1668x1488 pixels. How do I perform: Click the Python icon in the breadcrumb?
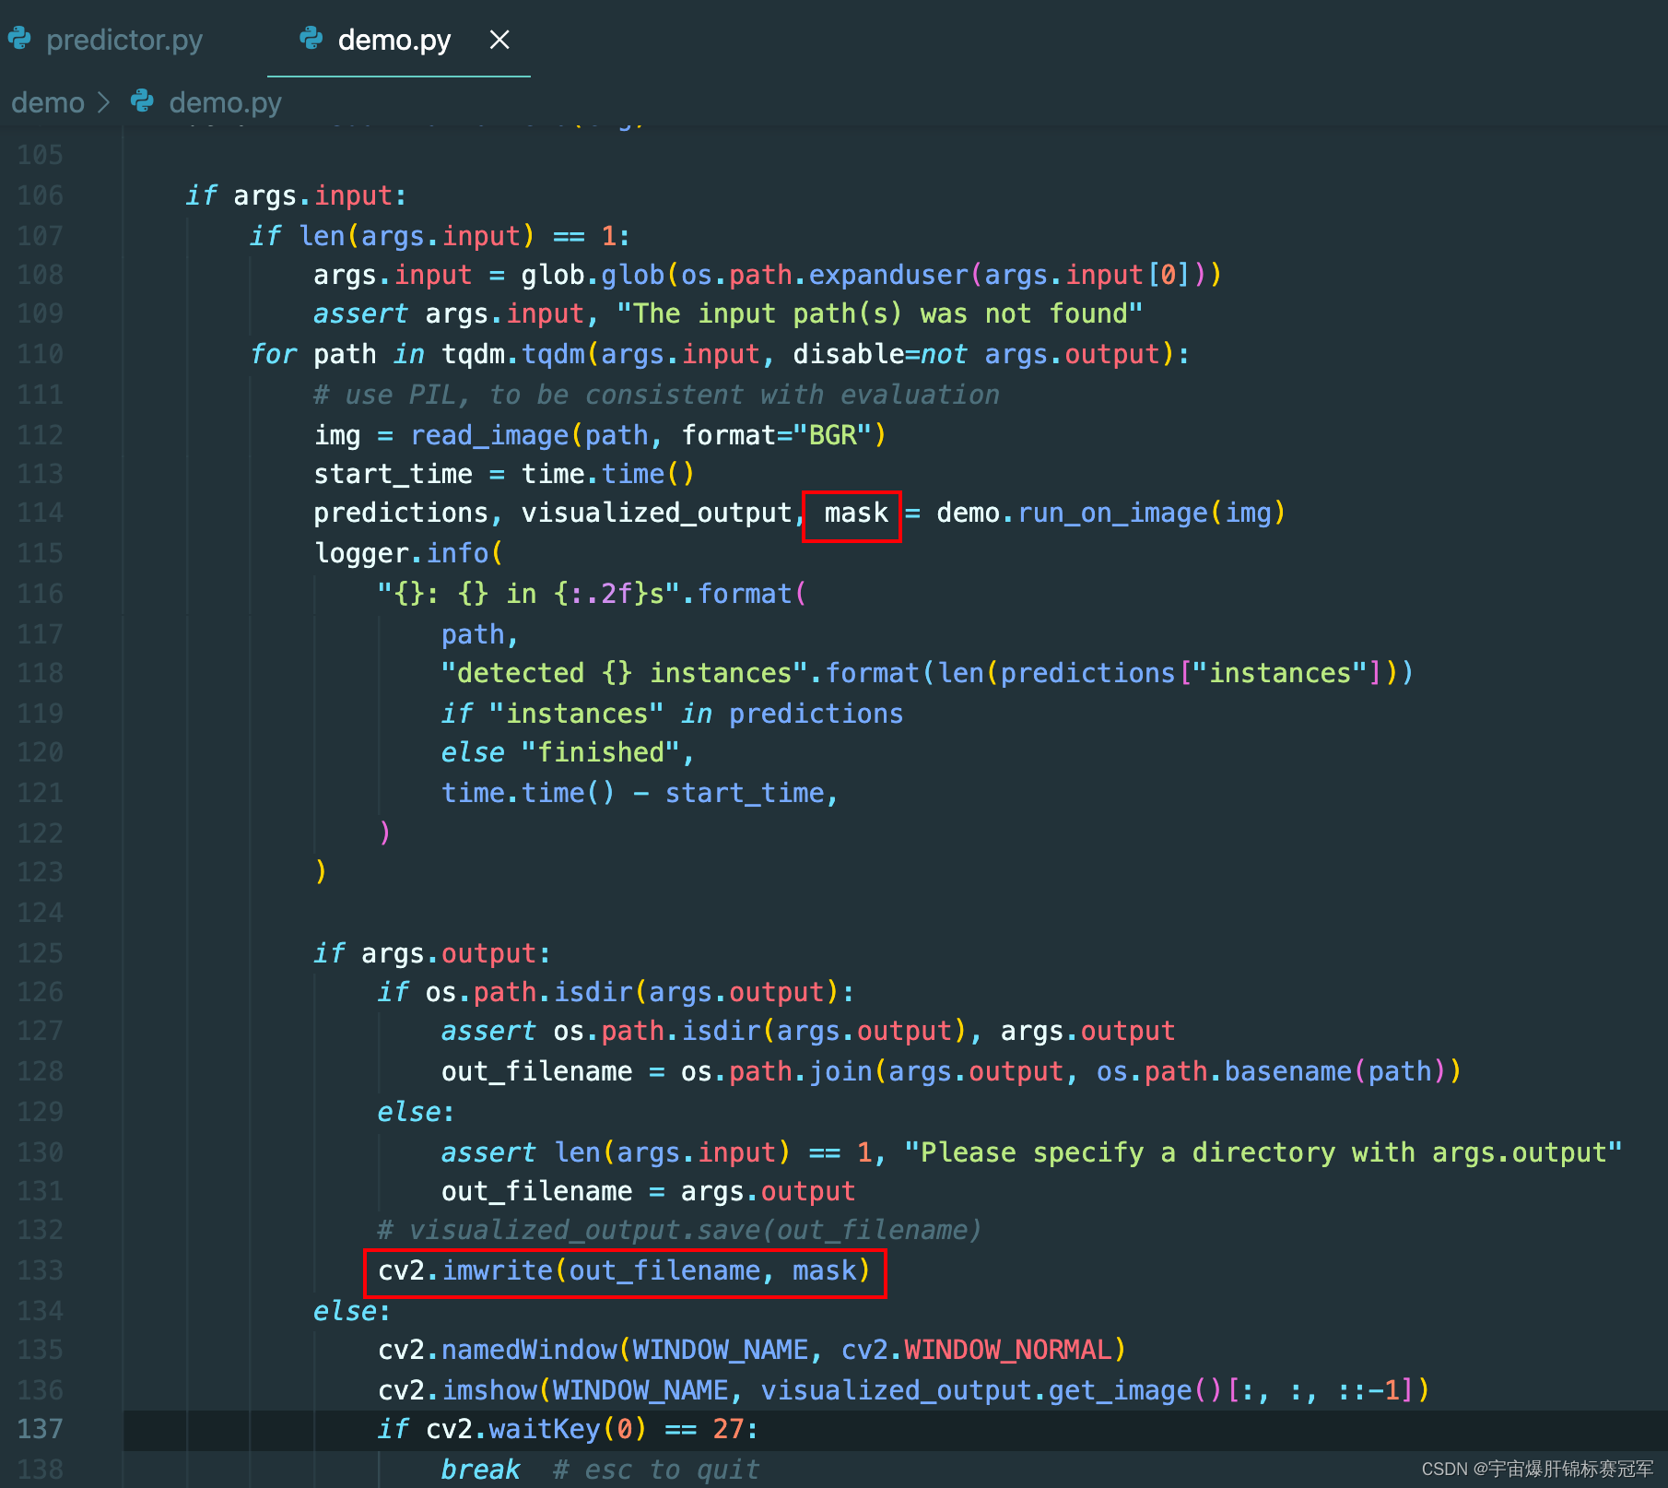[x=143, y=100]
